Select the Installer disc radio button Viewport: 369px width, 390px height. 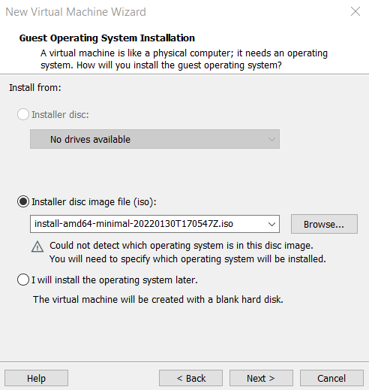tap(23, 114)
